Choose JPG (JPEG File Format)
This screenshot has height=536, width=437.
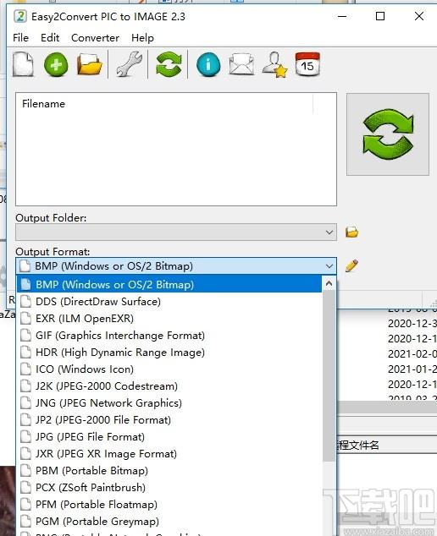[169, 437]
